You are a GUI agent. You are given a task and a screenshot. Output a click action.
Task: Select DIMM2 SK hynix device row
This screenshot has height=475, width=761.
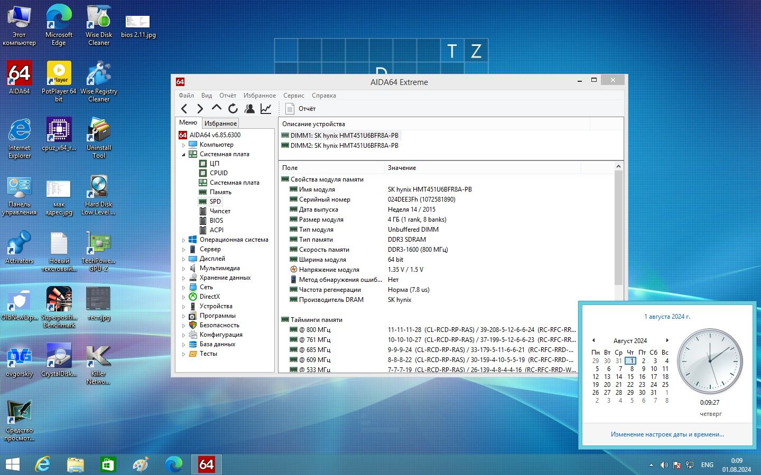(x=340, y=145)
